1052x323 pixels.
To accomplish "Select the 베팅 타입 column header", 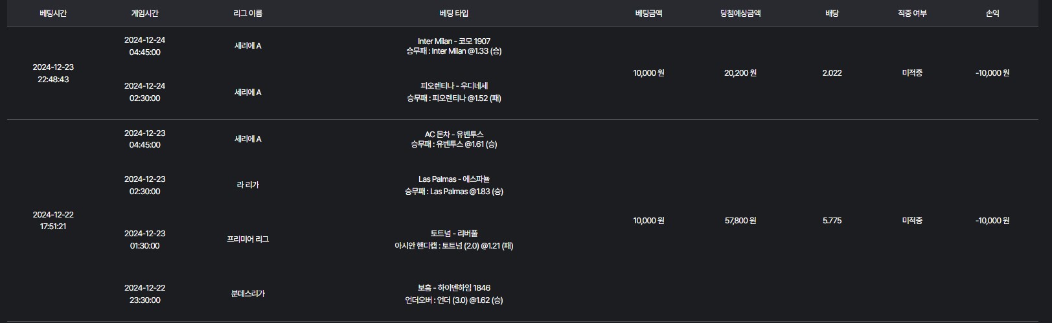I will (453, 13).
